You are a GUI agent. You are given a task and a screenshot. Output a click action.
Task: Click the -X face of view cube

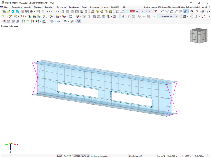[x=204, y=36]
